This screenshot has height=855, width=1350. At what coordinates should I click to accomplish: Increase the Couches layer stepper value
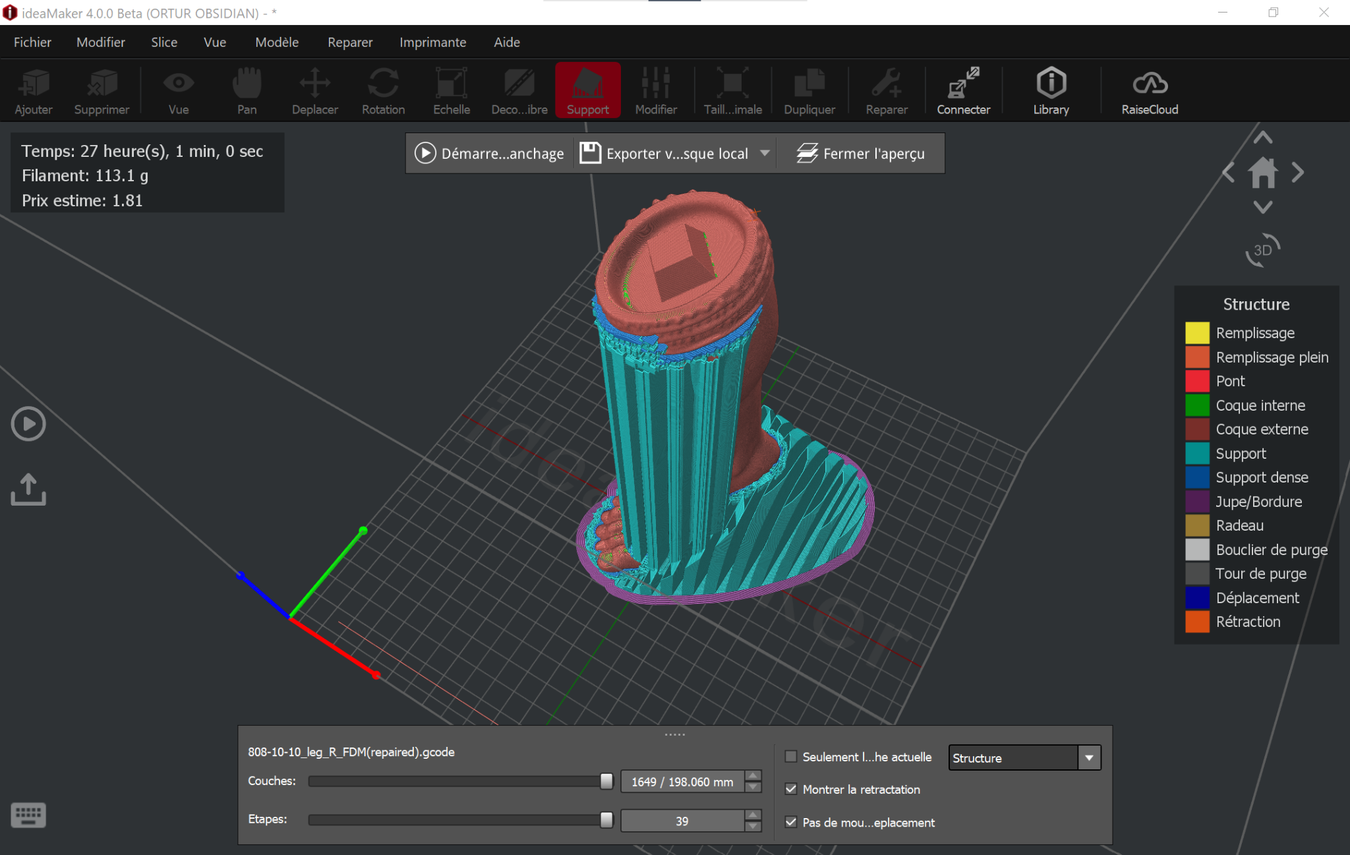pyautogui.click(x=753, y=775)
